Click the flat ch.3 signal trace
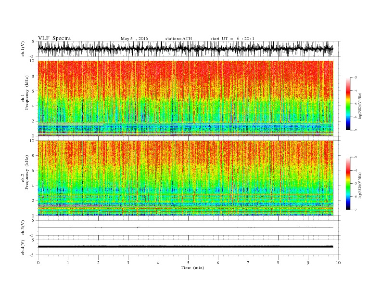 pos(185,228)
